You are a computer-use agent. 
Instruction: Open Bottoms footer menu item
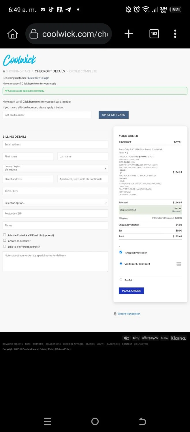point(38,344)
